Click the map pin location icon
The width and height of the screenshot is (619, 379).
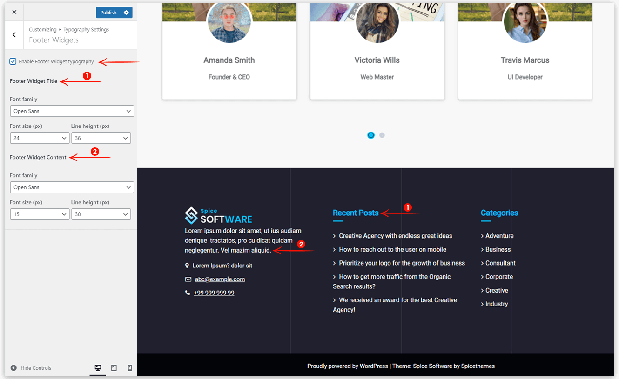point(187,266)
